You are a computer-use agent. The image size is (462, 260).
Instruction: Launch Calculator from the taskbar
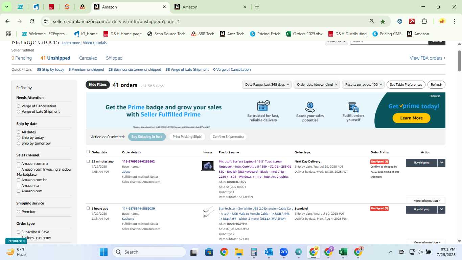(254, 252)
